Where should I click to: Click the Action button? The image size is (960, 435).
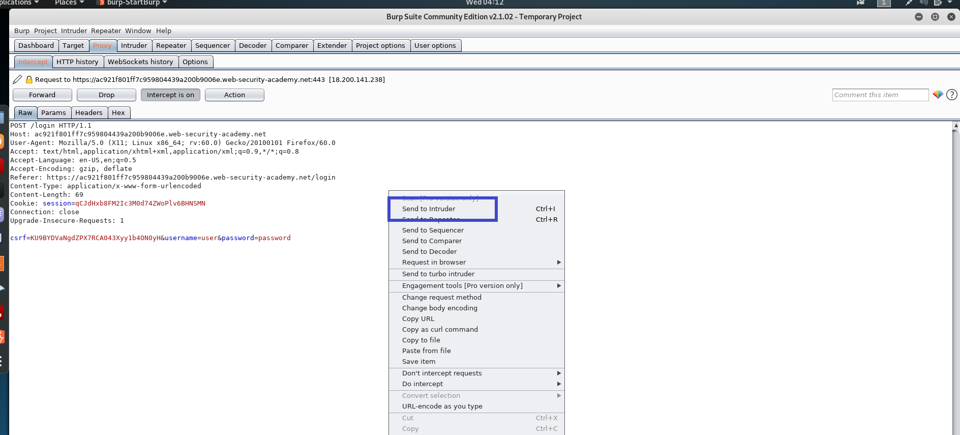(x=234, y=95)
